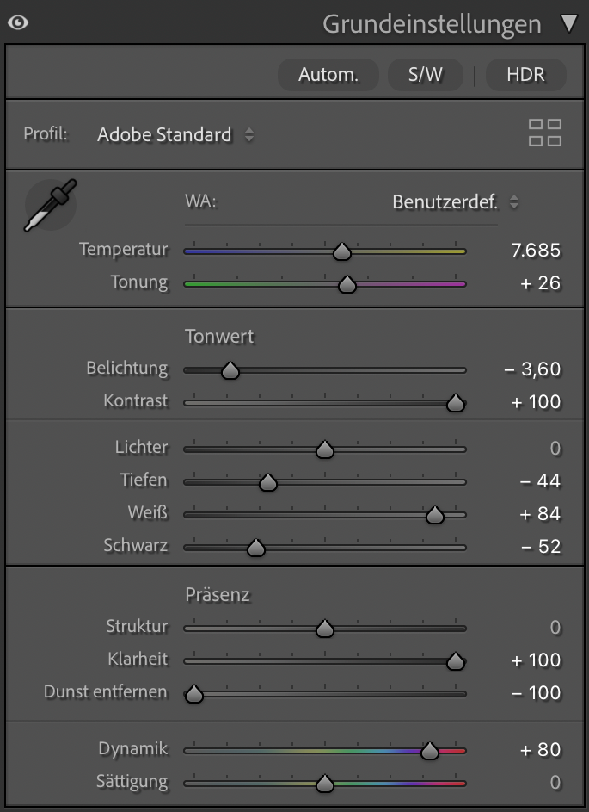Click the Tonwert section label

pos(219,337)
